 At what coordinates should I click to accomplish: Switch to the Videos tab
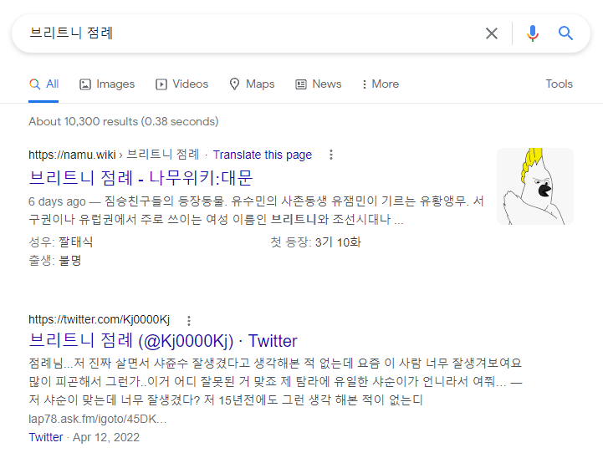pos(181,84)
